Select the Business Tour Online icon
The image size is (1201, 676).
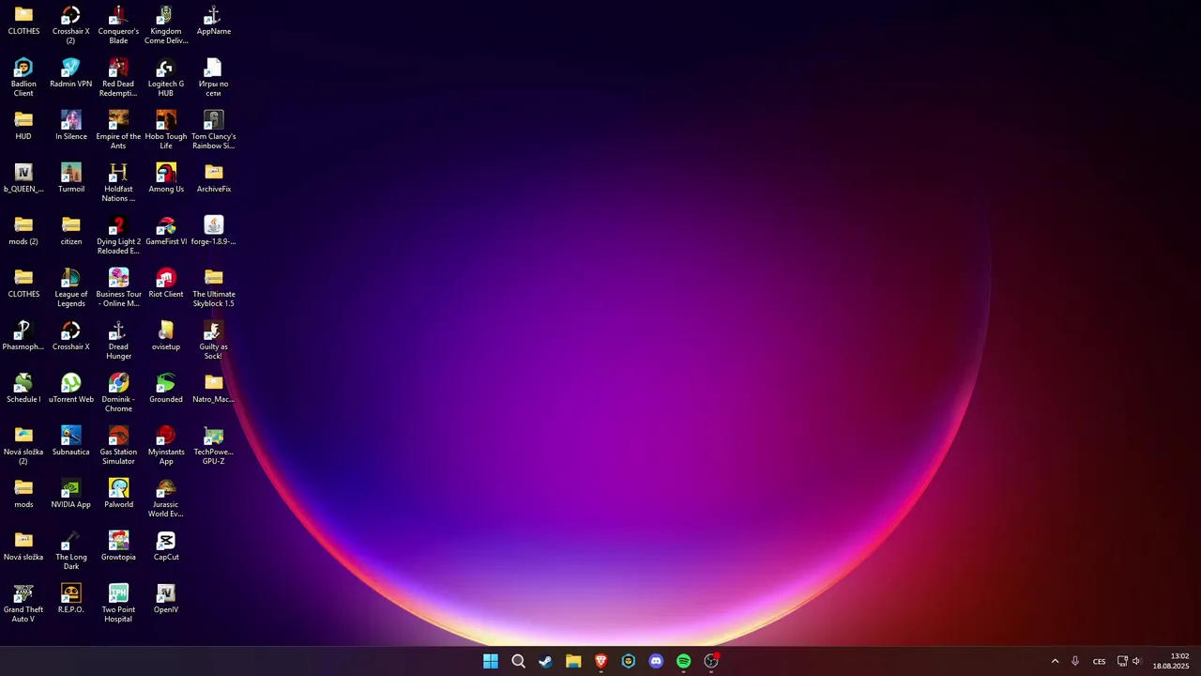click(118, 288)
